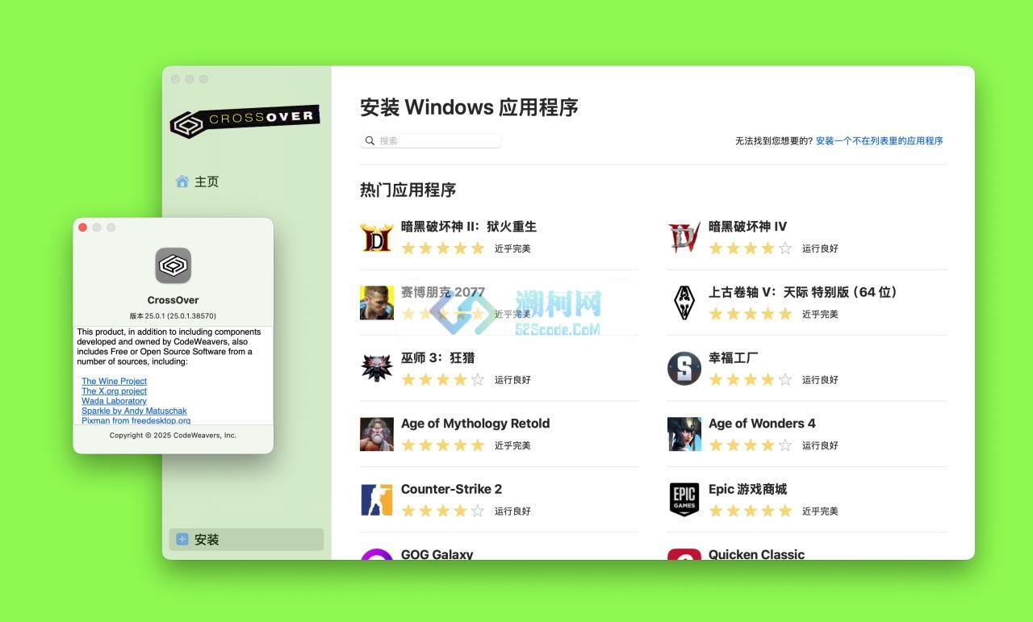Click the Quicken Classic red icon
1033x622 pixels.
click(684, 554)
